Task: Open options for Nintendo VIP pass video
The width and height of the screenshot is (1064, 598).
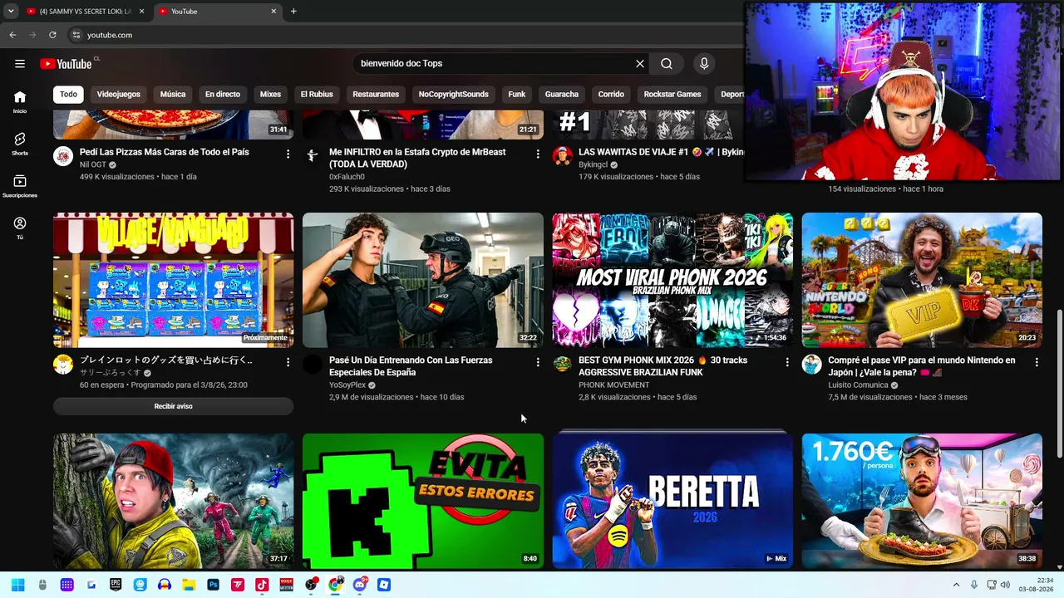Action: 1037,362
